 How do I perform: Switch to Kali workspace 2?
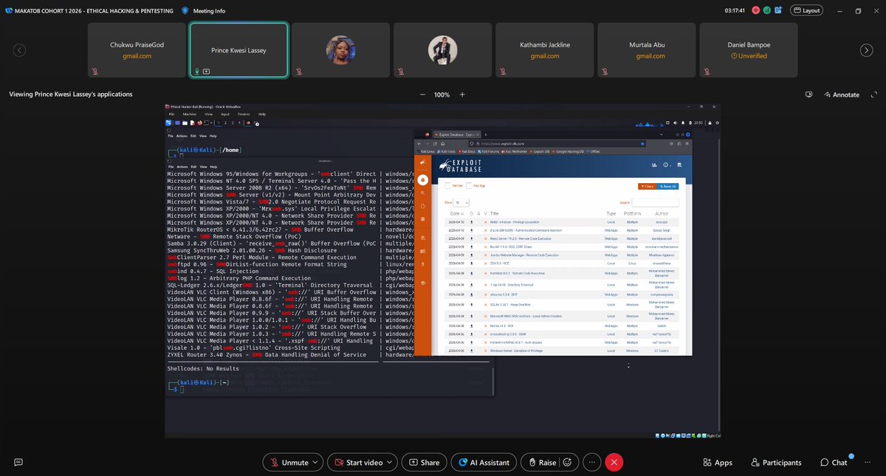click(225, 123)
